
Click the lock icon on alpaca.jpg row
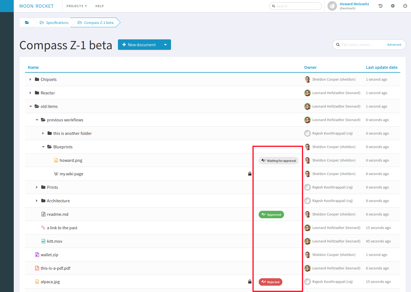pyautogui.click(x=250, y=282)
